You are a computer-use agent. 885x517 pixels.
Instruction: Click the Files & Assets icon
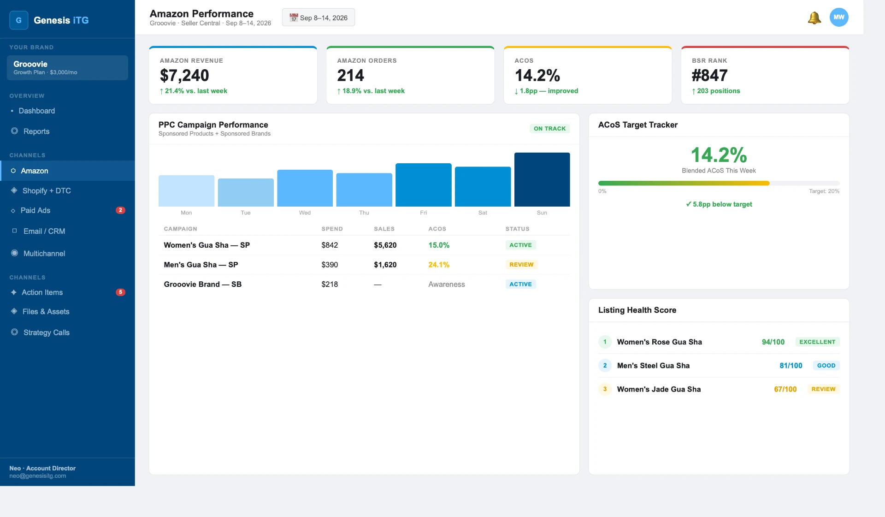[x=14, y=311]
